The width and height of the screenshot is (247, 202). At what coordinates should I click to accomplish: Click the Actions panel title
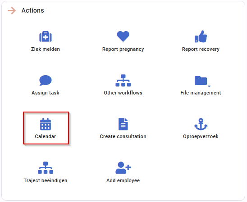[x=33, y=10]
